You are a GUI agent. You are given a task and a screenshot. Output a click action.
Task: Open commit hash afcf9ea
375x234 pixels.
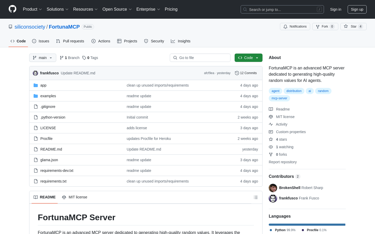[x=209, y=73]
